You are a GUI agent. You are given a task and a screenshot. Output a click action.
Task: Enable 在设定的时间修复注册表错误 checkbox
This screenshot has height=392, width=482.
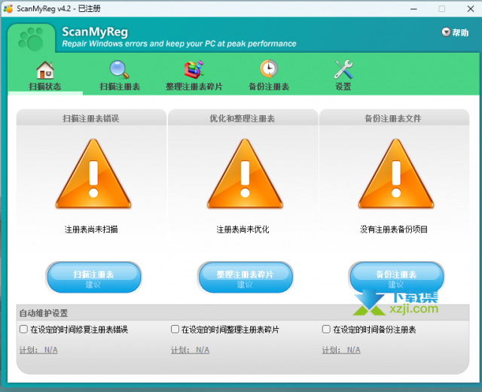coord(23,329)
